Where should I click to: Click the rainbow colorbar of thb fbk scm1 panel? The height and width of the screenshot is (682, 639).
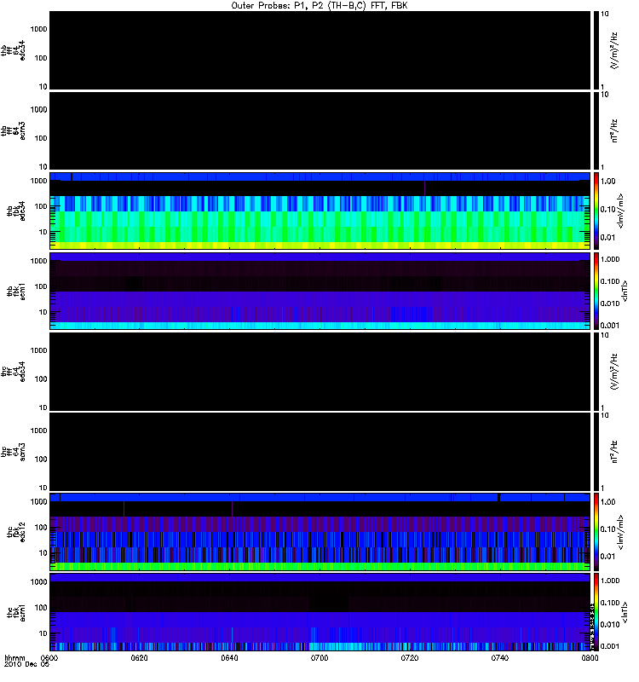pos(596,292)
